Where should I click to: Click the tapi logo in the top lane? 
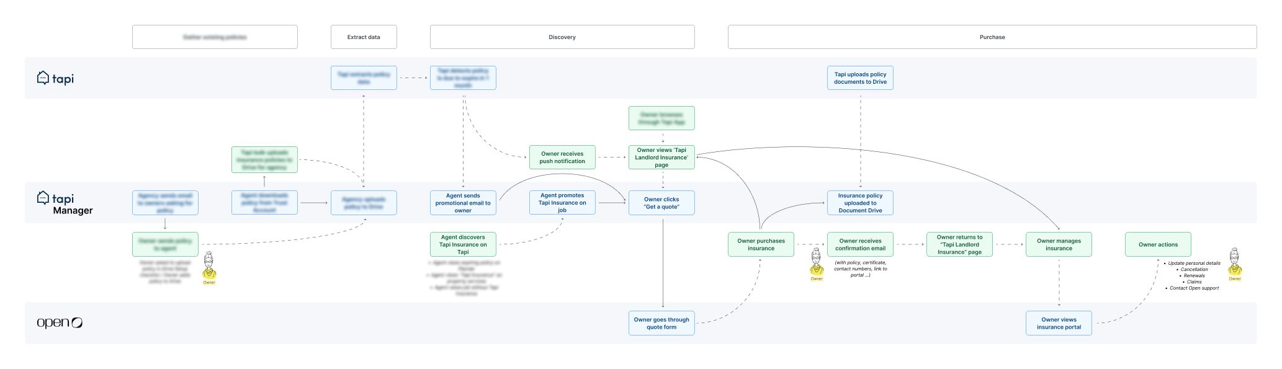55,78
